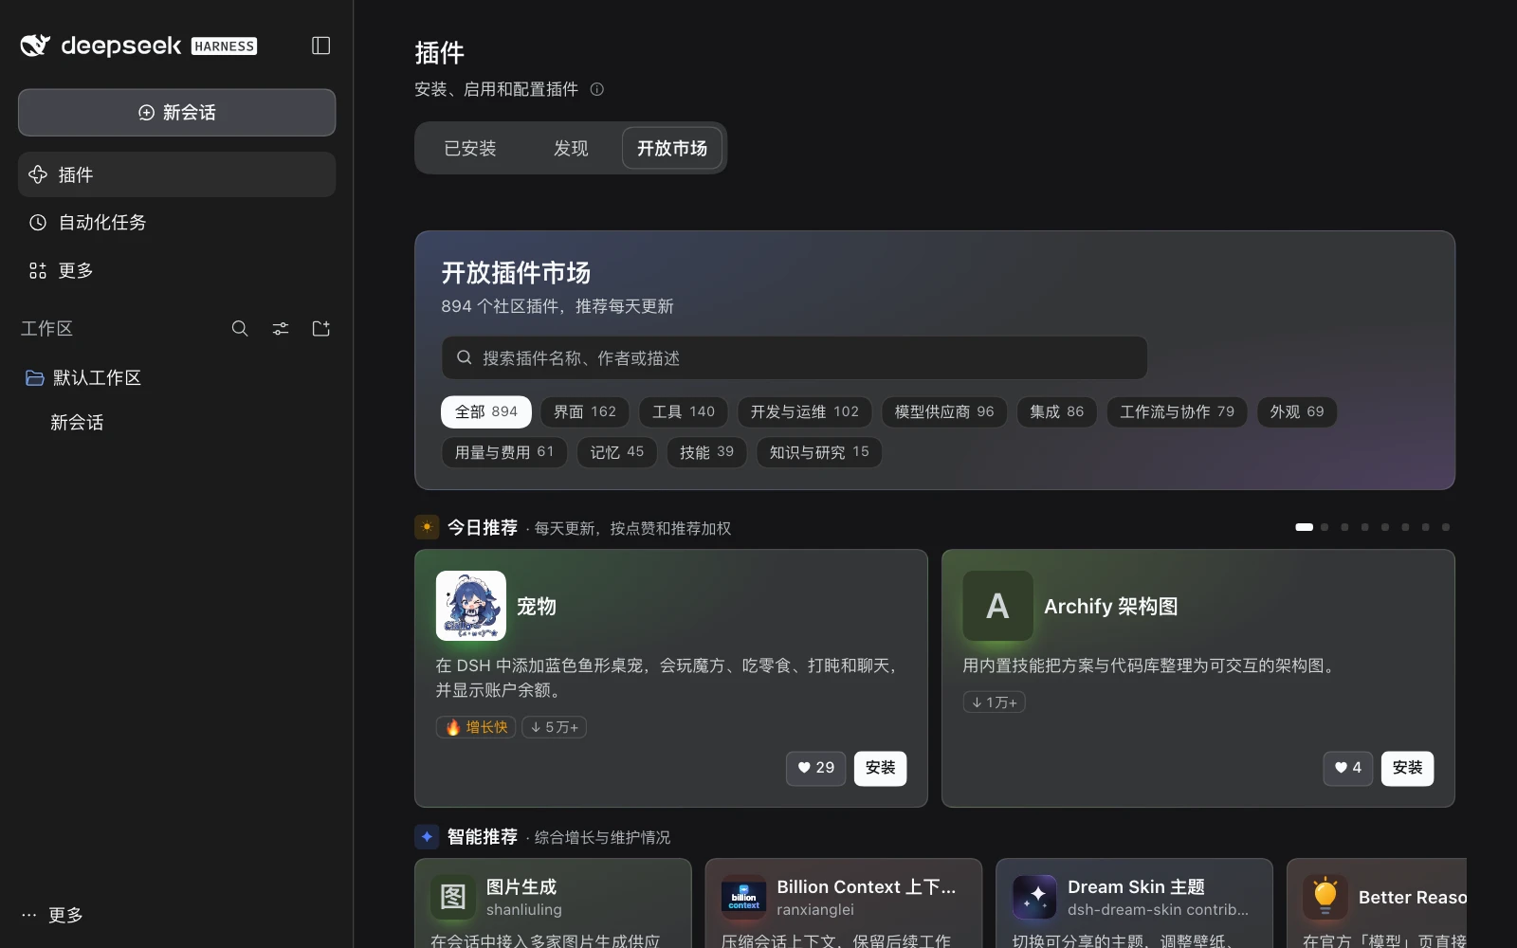Image resolution: width=1517 pixels, height=948 pixels.
Task: Open the Dream Skin 主题 star icon
Action: [x=1034, y=897]
